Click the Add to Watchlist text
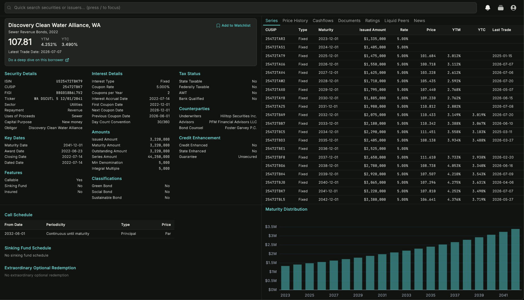 pos(236,25)
